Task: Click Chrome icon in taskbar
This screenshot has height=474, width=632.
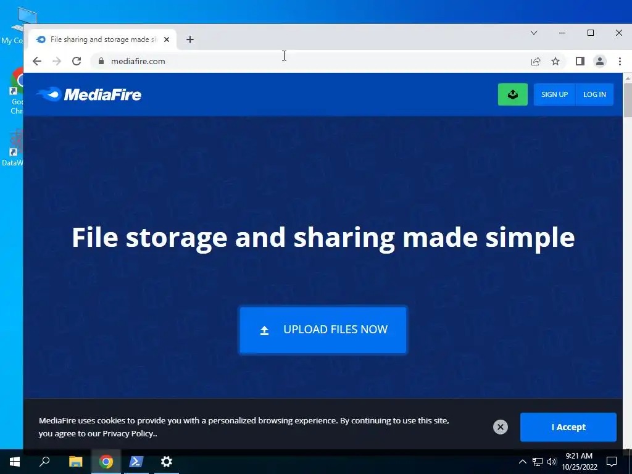Action: coord(106,462)
